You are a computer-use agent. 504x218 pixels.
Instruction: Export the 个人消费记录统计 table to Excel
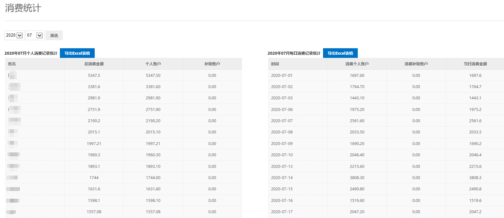point(77,53)
